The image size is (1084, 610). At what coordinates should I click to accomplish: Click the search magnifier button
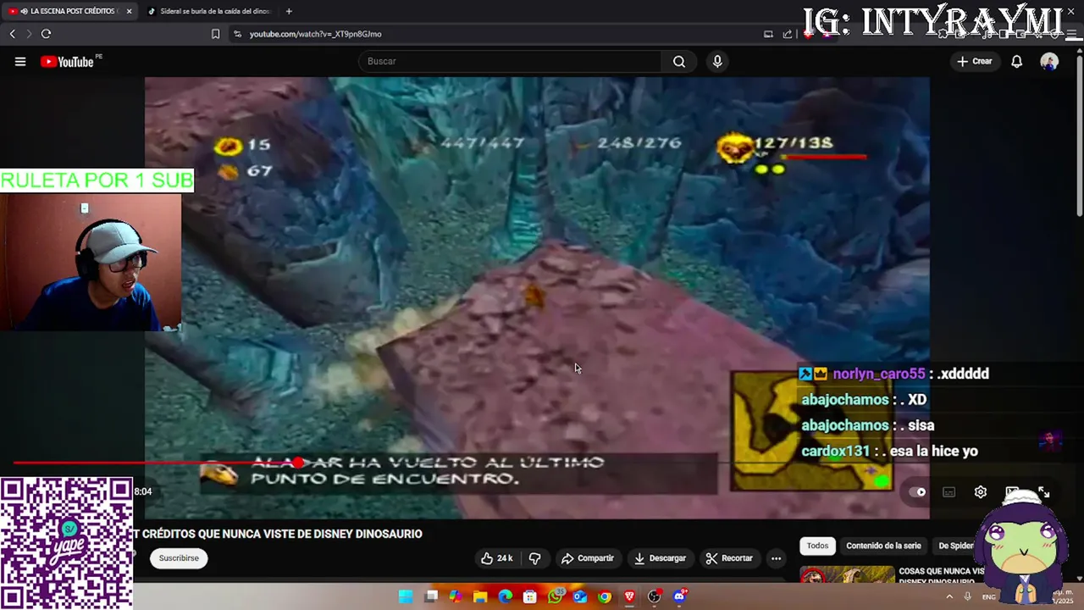click(x=679, y=61)
